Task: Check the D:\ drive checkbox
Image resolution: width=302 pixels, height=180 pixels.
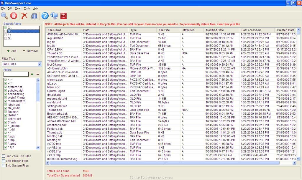Action: pyautogui.click(x=5, y=31)
